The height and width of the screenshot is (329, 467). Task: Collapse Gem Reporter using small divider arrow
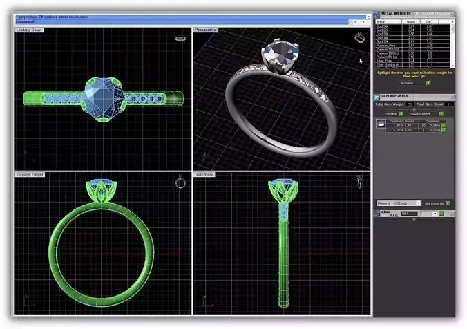pos(414,109)
